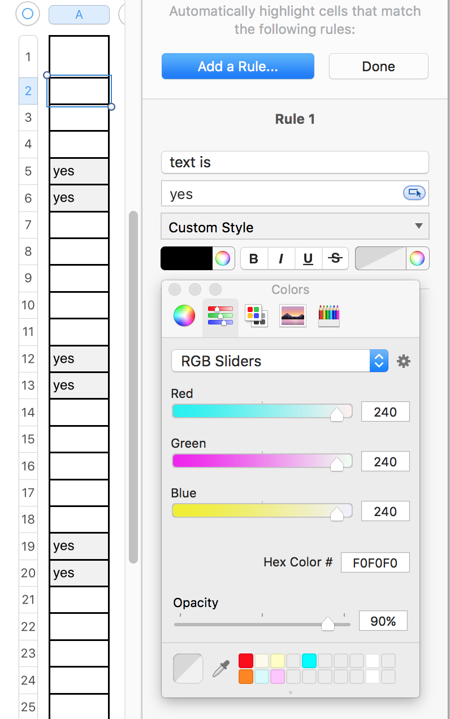Open the Custom Style dropdown
The image size is (450, 719).
pos(295,226)
